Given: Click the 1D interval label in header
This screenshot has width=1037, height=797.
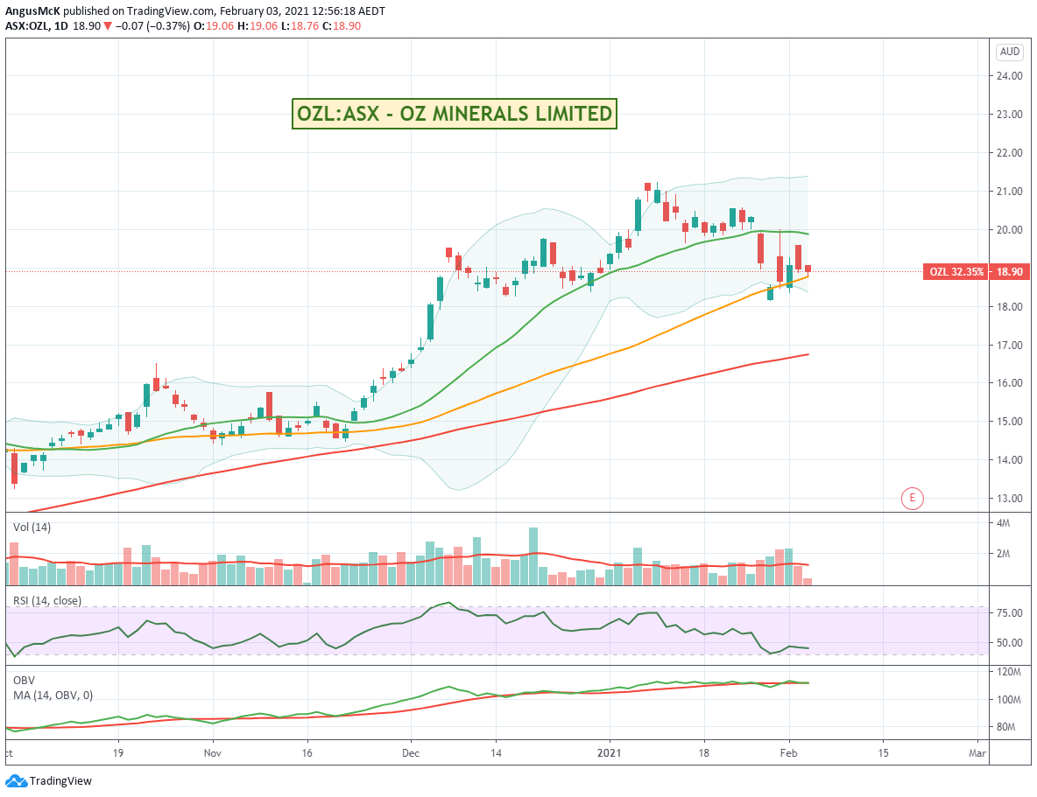Looking at the screenshot, I should (x=60, y=26).
